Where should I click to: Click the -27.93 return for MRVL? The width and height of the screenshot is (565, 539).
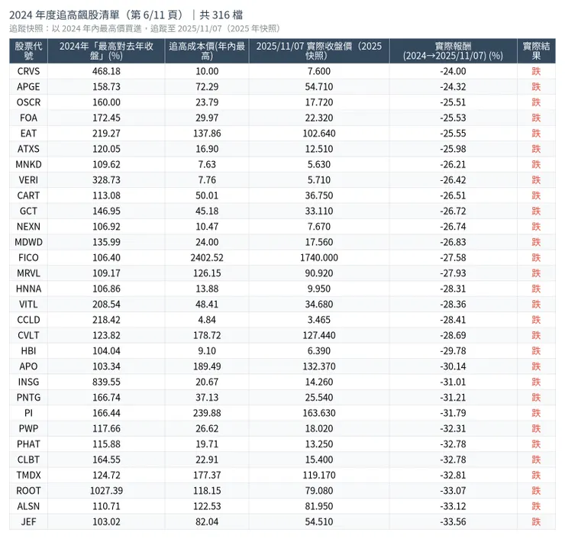[x=453, y=273]
